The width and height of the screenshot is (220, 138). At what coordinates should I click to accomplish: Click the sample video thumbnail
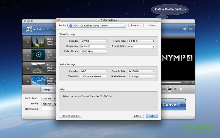[x=38, y=42]
